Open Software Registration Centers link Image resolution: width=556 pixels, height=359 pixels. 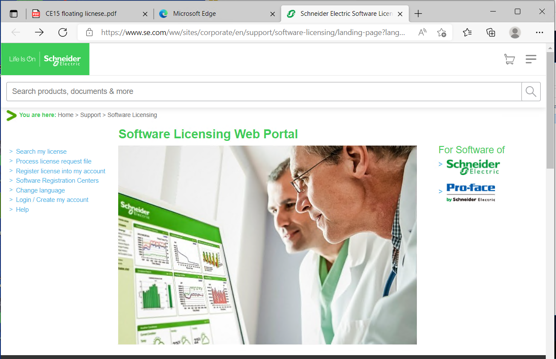[57, 181]
